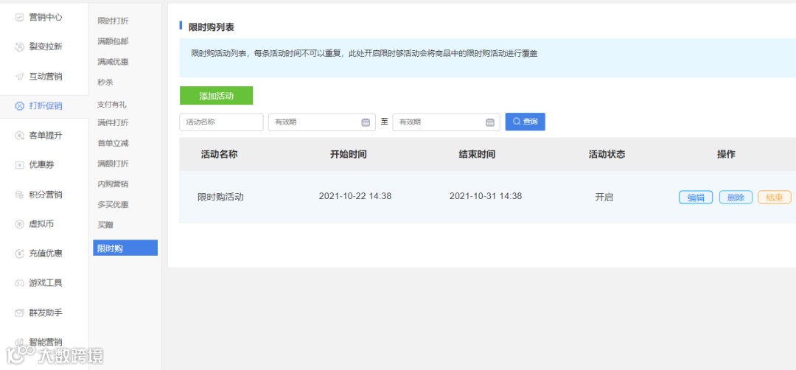Click the 虚拟币 sidebar icon

click(x=20, y=224)
